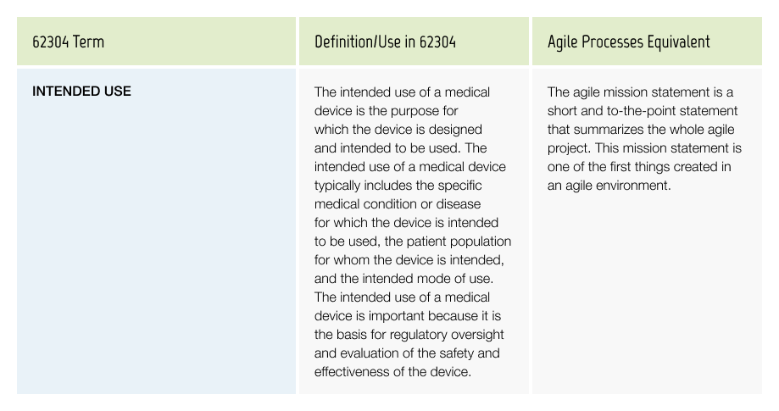Click the phrase "regulatory oversight" in the definition
779x411 pixels.
click(447, 335)
